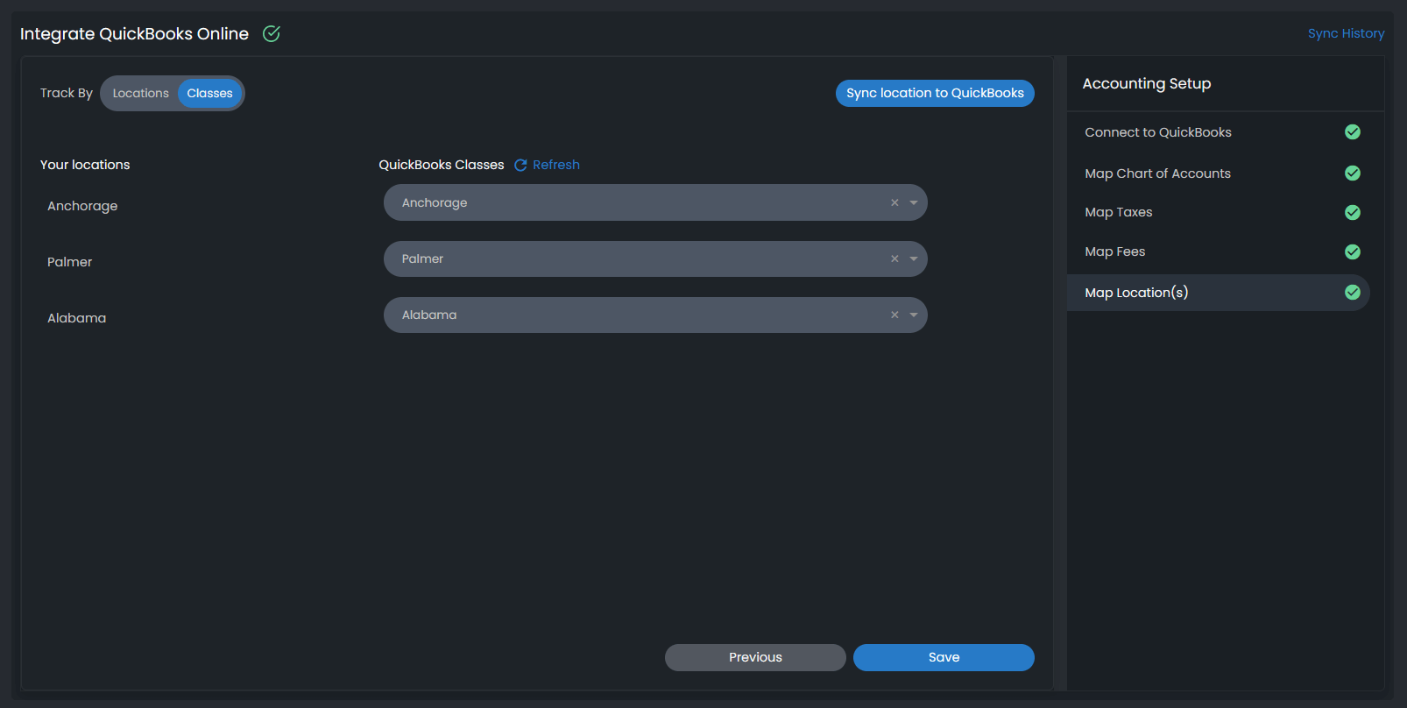Click the Alabama location name
Screen dimensions: 1407x708
[76, 318]
